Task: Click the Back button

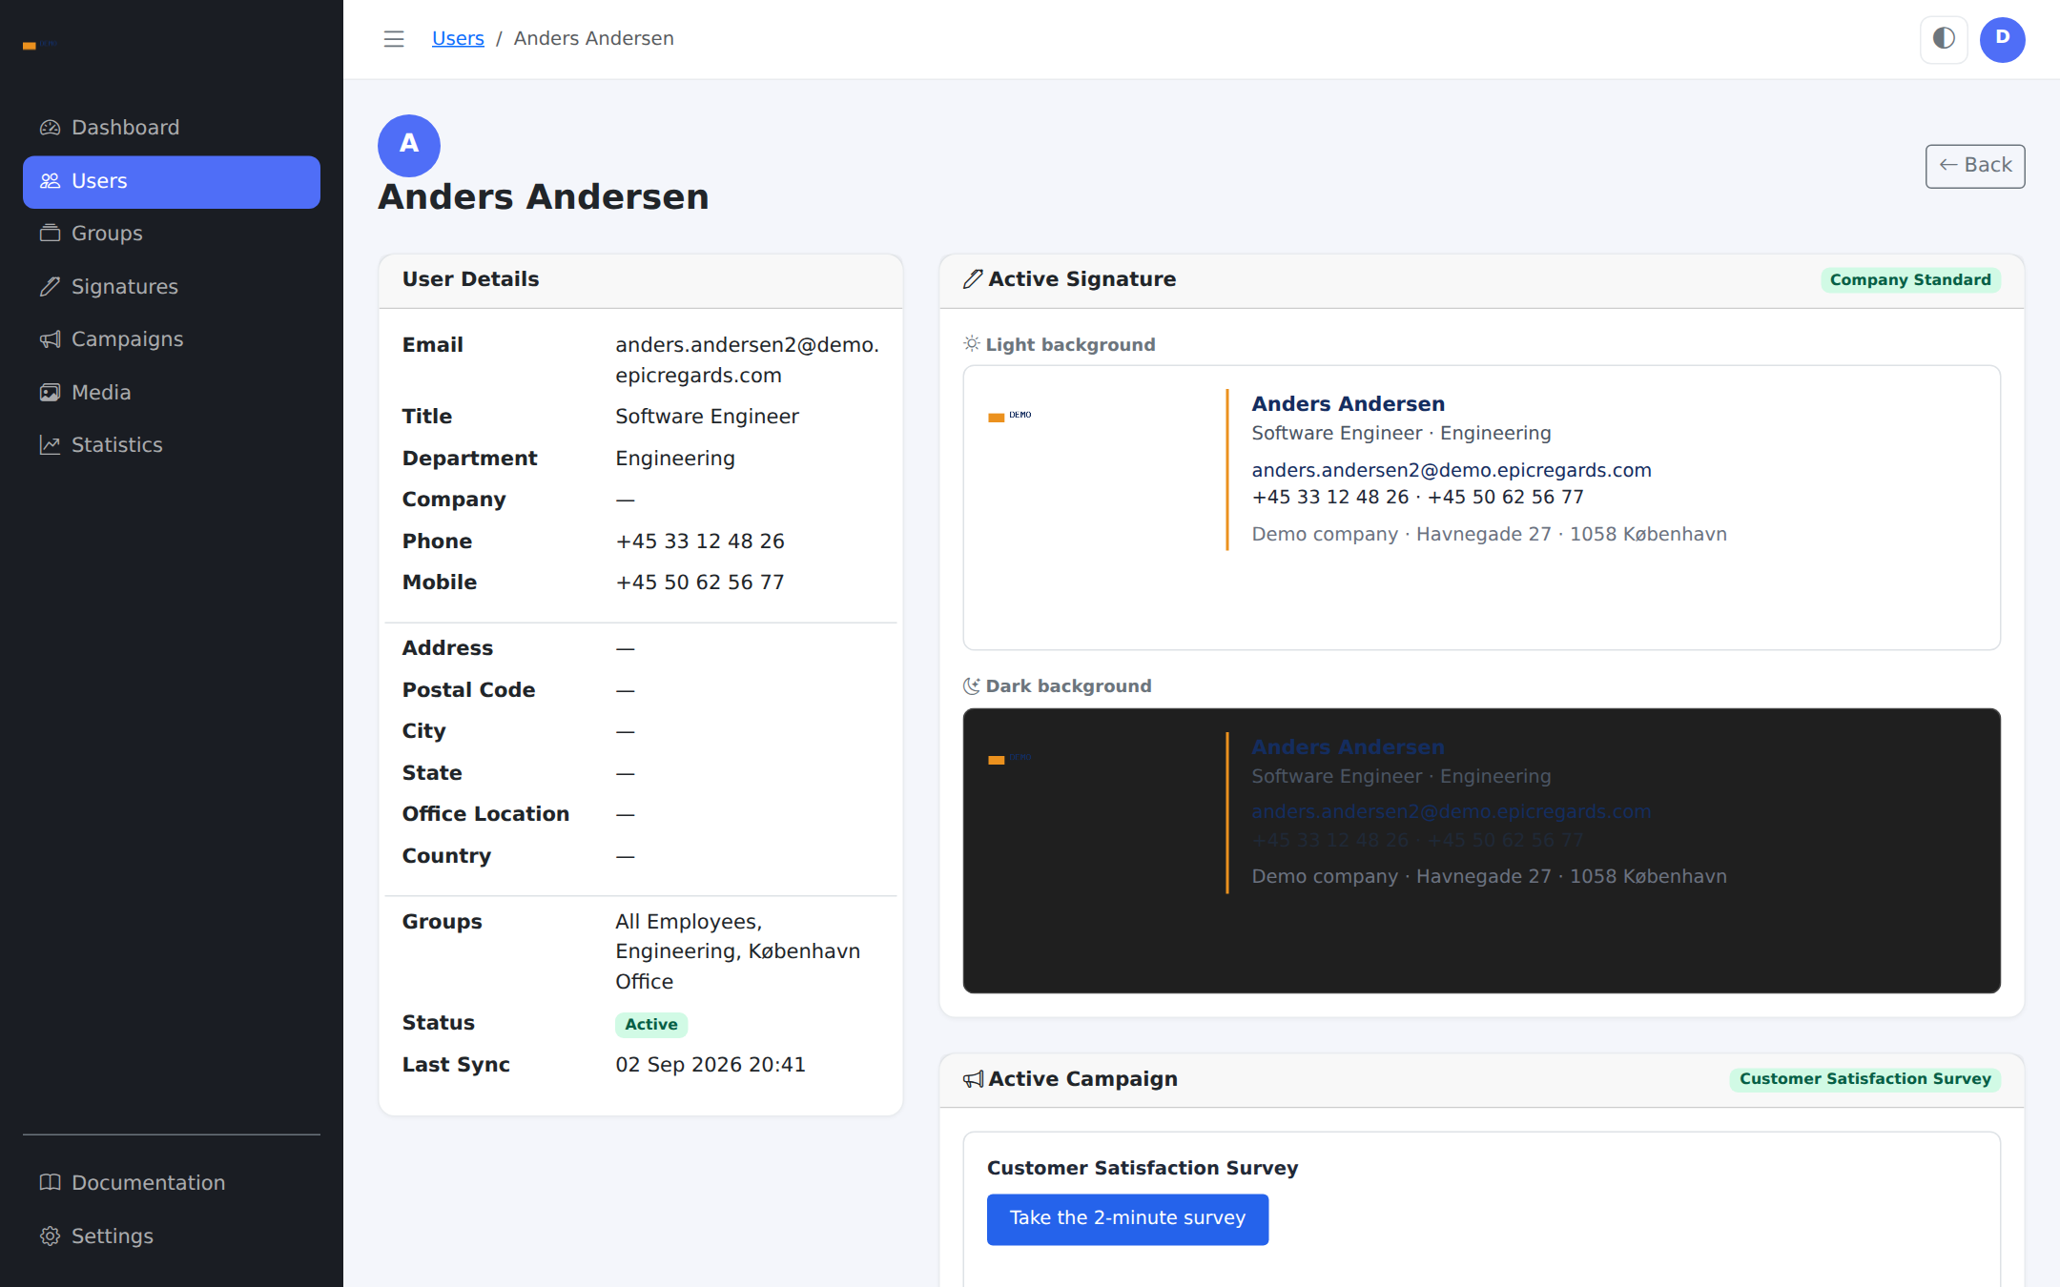Action: coord(1975,166)
